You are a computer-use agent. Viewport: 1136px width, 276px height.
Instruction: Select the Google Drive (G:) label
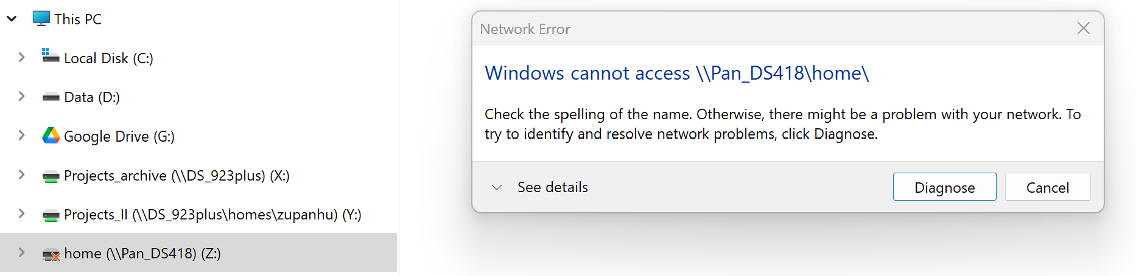pyautogui.click(x=119, y=136)
